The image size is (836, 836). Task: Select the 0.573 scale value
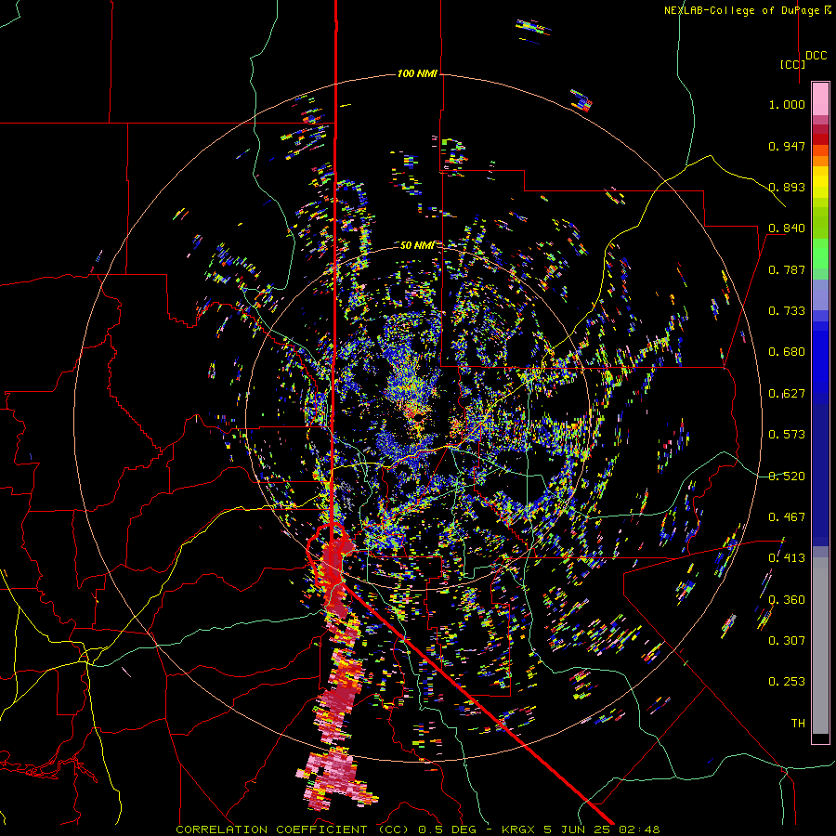tap(787, 435)
